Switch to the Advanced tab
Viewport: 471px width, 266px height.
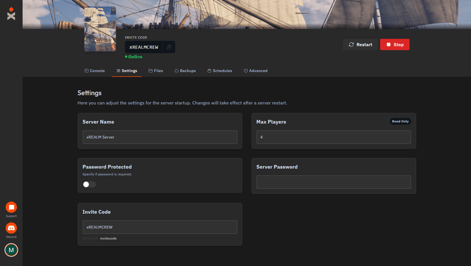(x=256, y=71)
